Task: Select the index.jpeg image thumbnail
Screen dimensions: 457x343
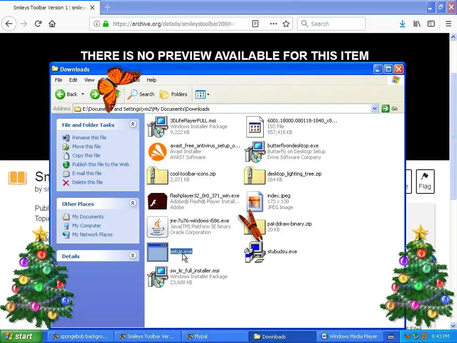Action: (255, 201)
